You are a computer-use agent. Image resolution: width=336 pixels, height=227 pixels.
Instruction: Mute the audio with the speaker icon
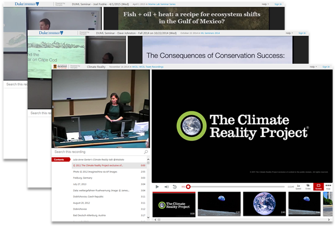pyautogui.click(x=167, y=187)
